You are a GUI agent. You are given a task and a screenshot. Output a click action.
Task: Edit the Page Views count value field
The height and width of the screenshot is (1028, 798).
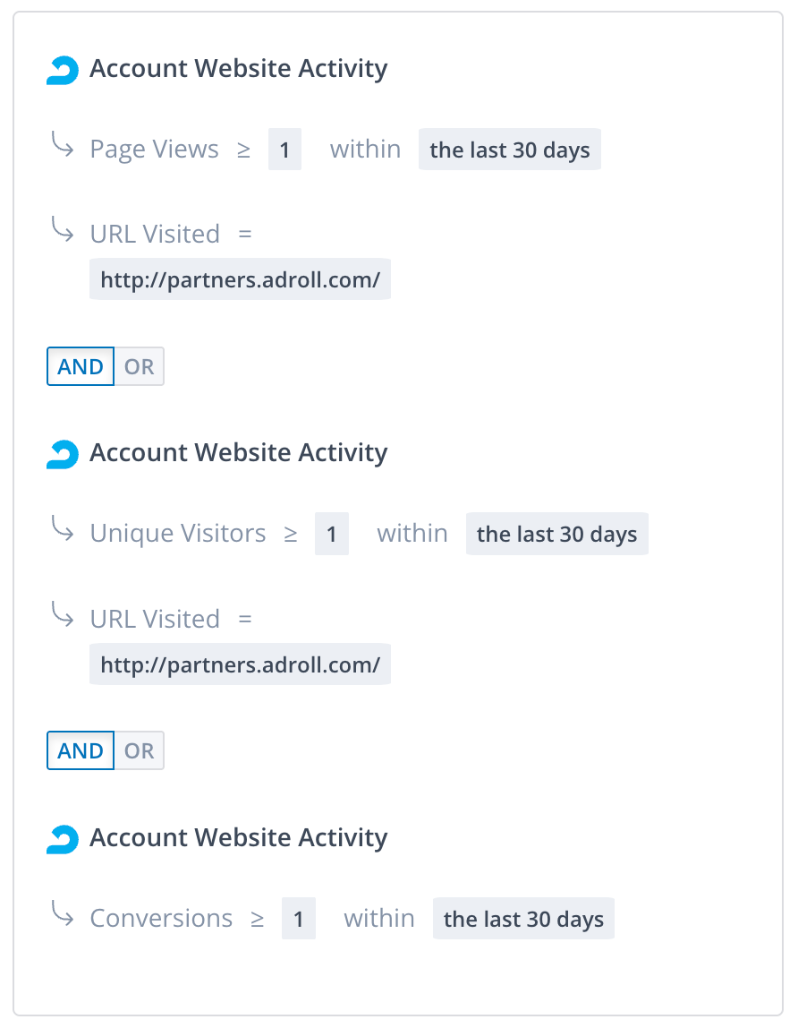pyautogui.click(x=284, y=150)
